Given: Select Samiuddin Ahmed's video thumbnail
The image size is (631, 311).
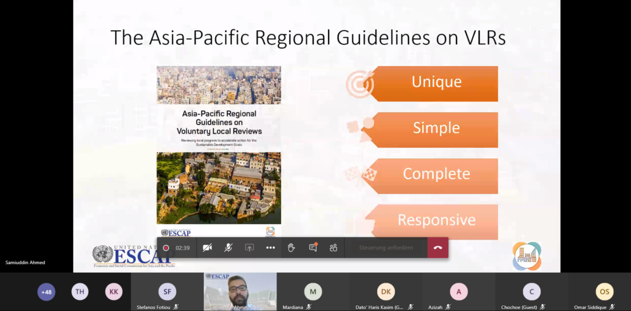Looking at the screenshot, I should click(240, 291).
